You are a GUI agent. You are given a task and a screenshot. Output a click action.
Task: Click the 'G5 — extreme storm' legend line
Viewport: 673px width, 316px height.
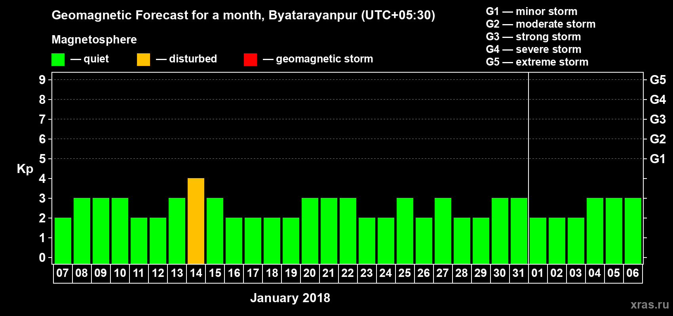(537, 62)
